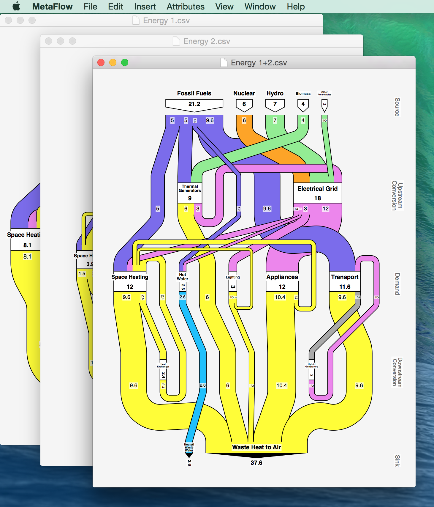Select the Hydro source node arrow
The image size is (434, 507).
(x=275, y=105)
